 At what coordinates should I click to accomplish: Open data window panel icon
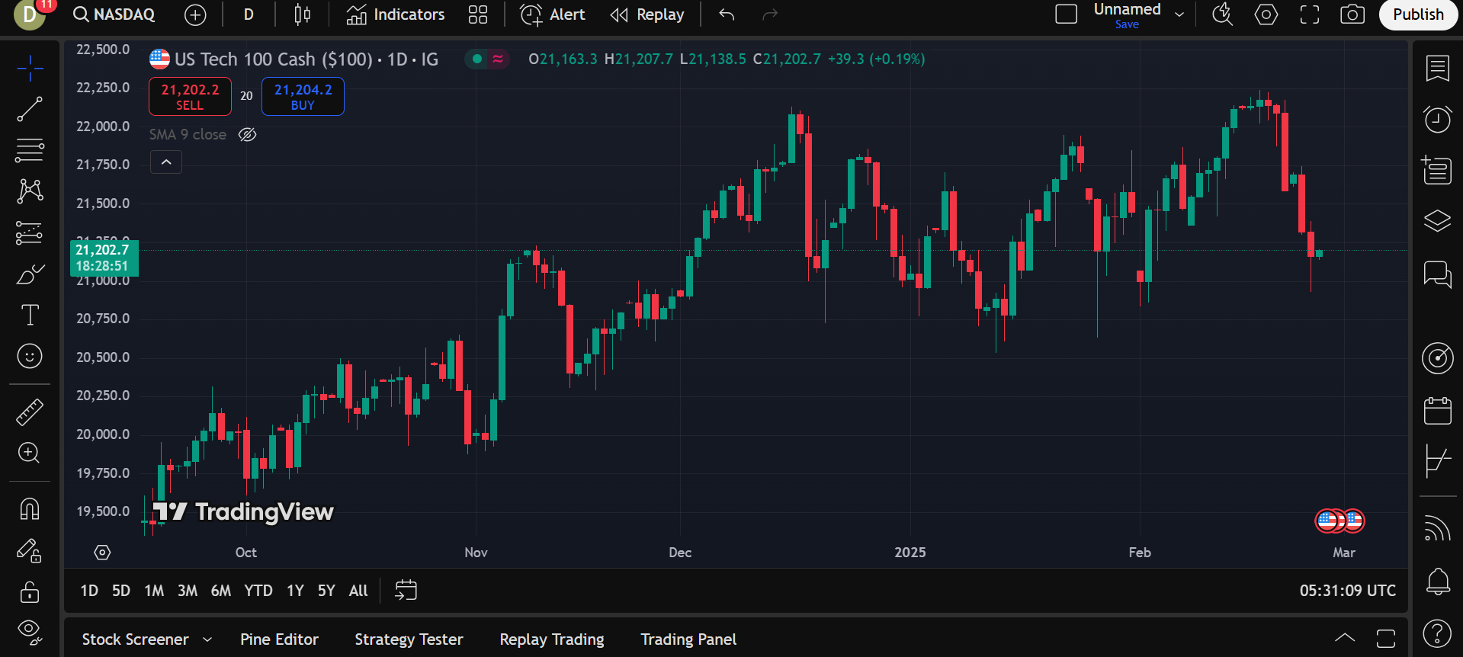coord(1438,170)
